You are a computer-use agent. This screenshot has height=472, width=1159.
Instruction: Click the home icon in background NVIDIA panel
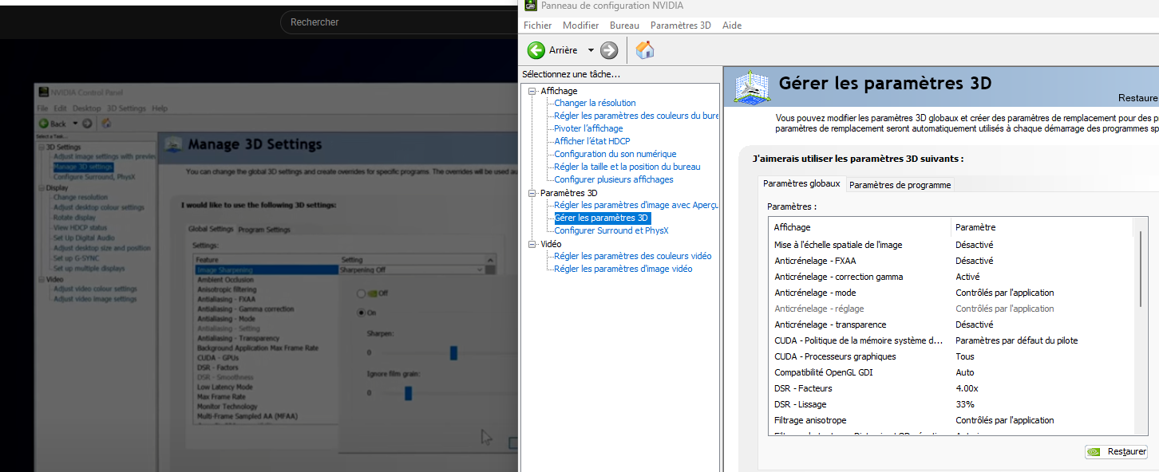[x=106, y=124]
